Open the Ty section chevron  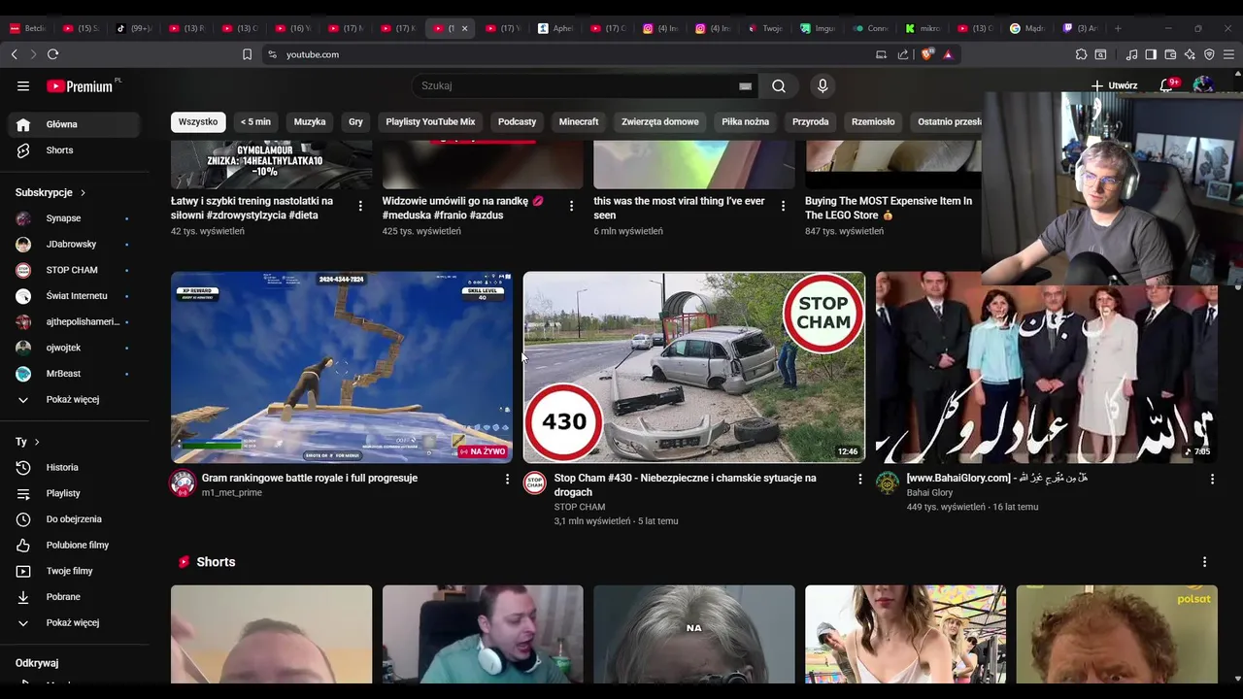(37, 442)
